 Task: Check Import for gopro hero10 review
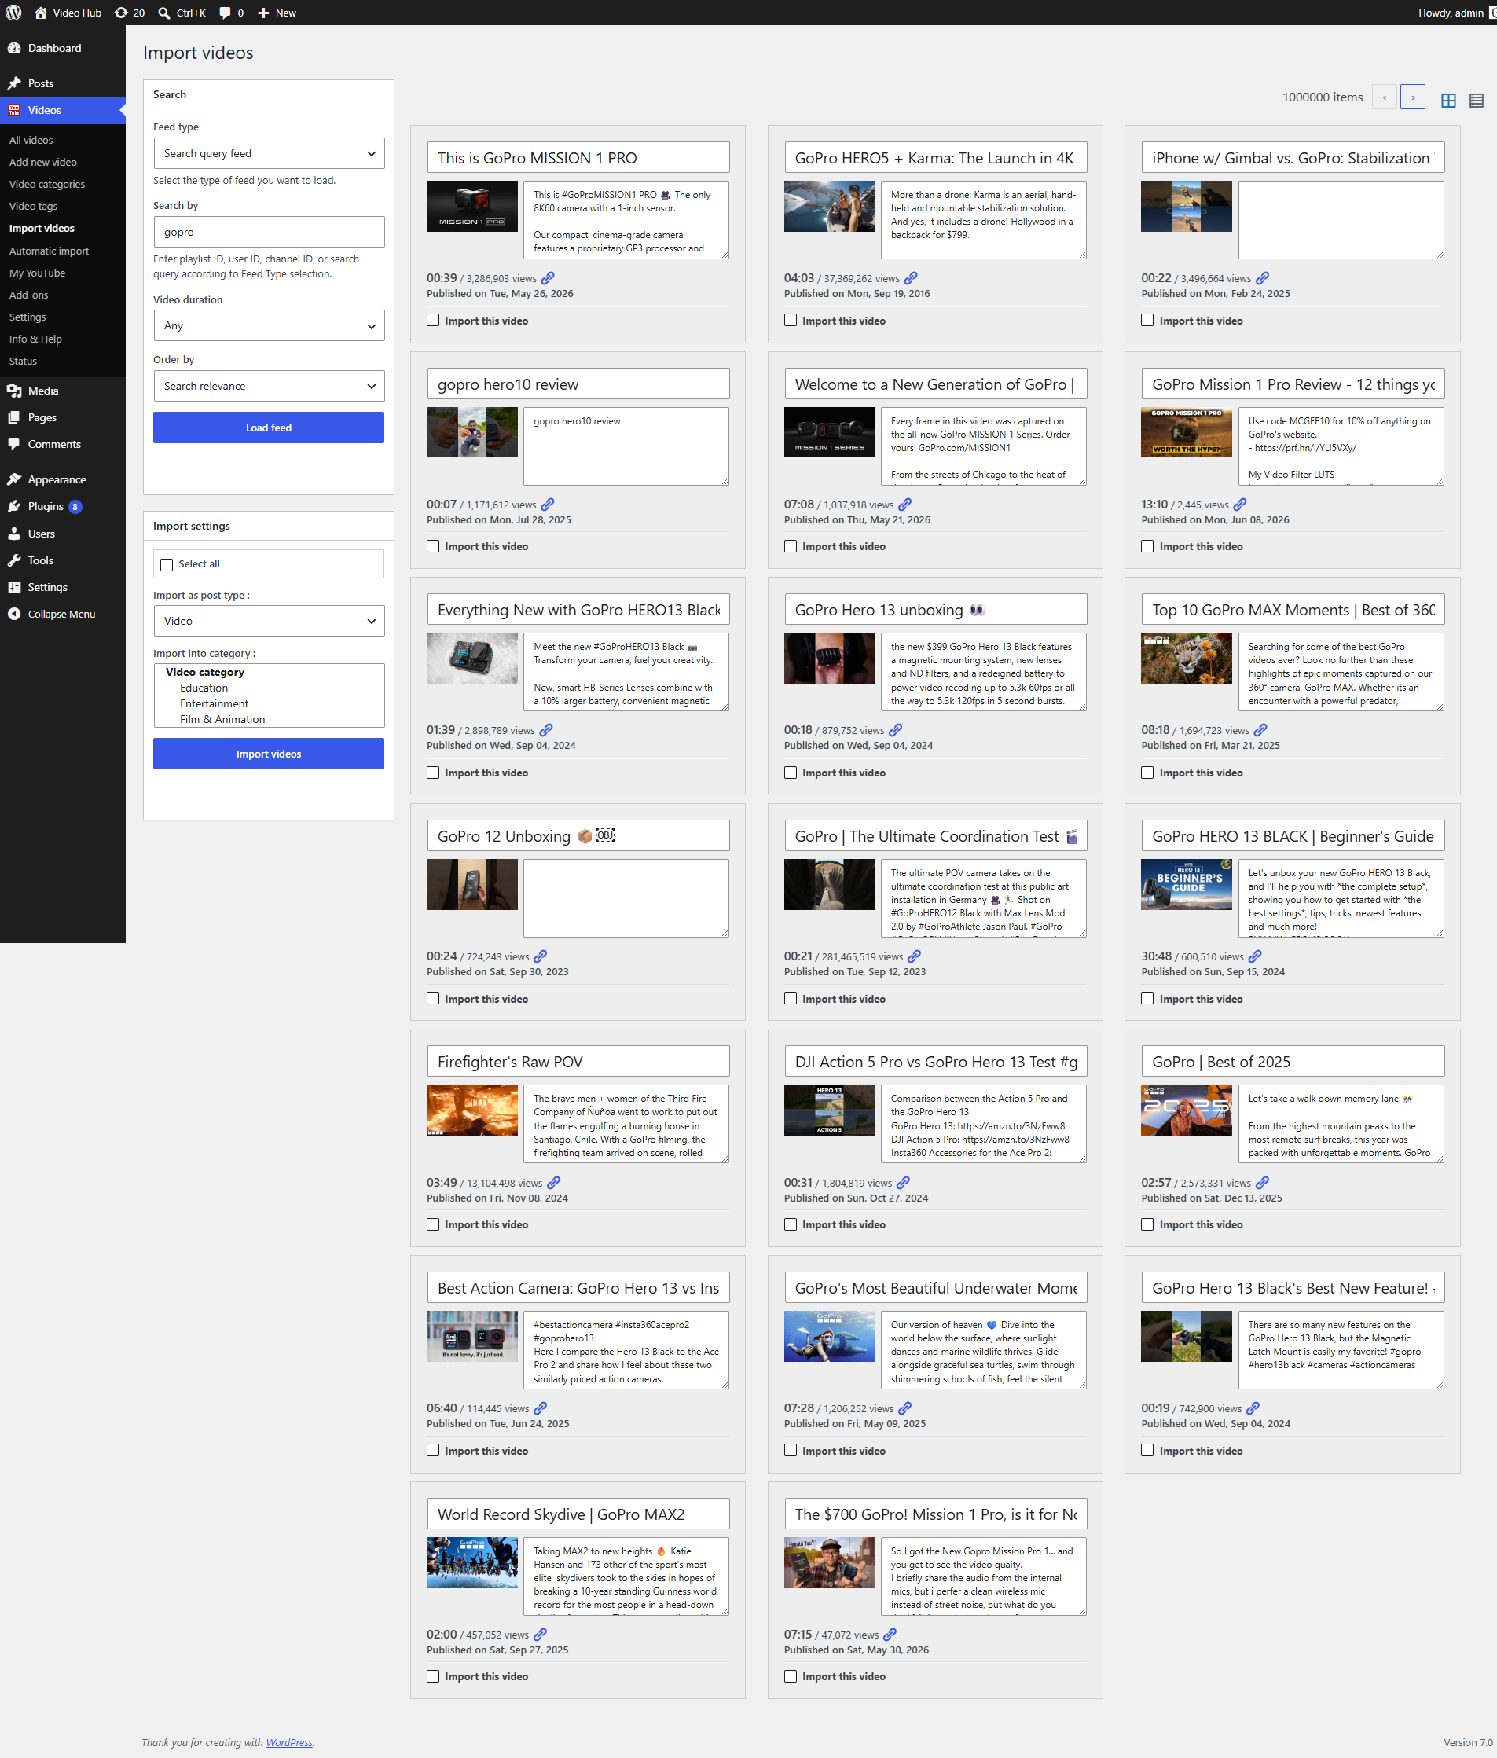point(433,546)
